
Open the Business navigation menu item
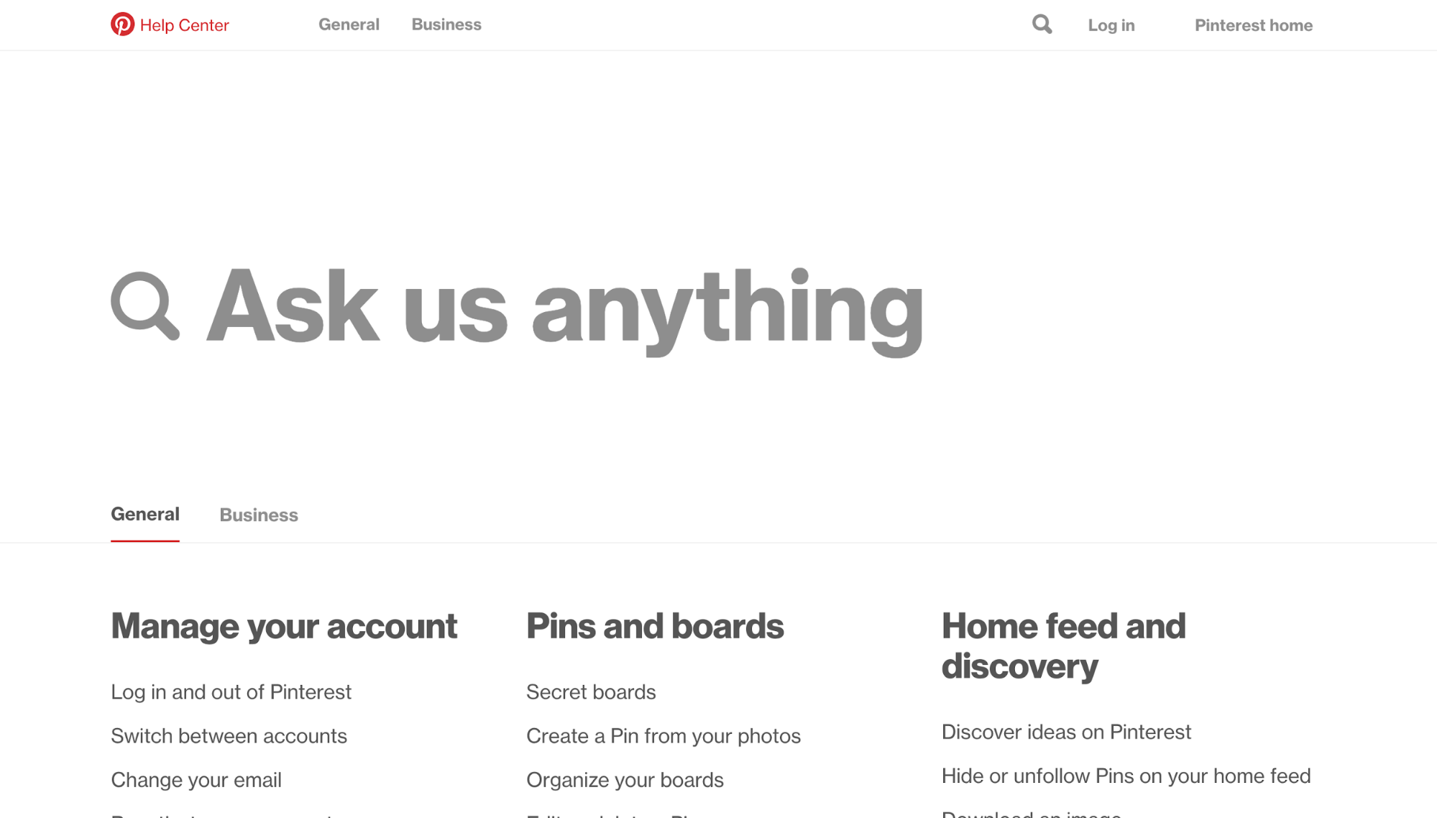[x=446, y=24]
